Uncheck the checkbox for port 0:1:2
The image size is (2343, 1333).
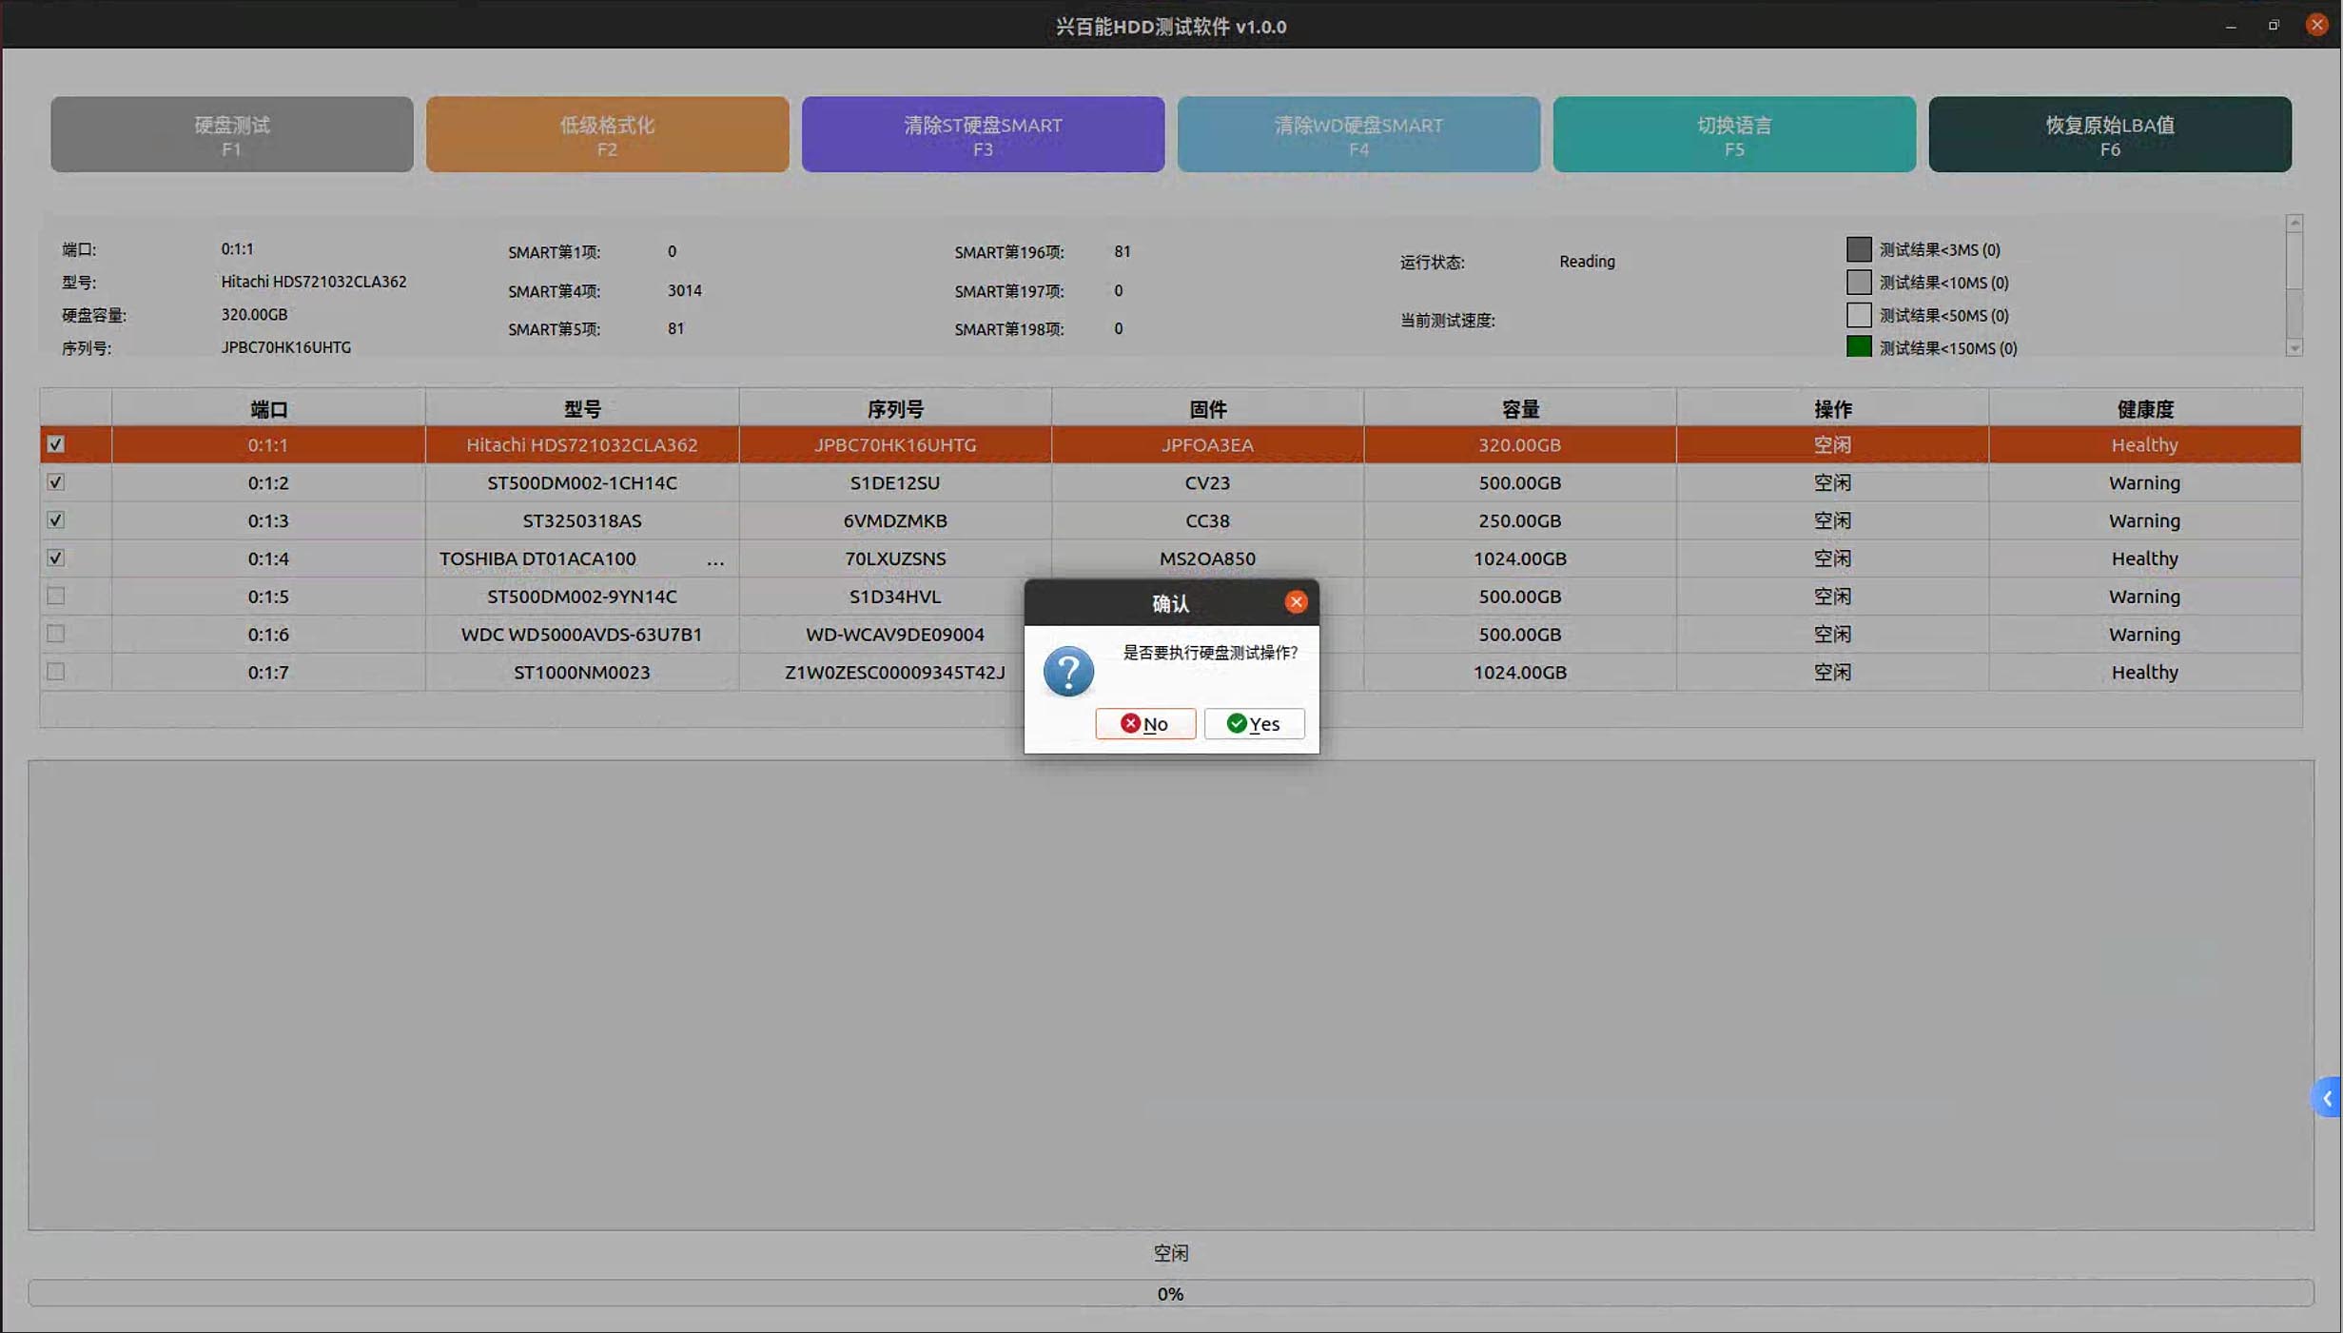click(x=56, y=482)
